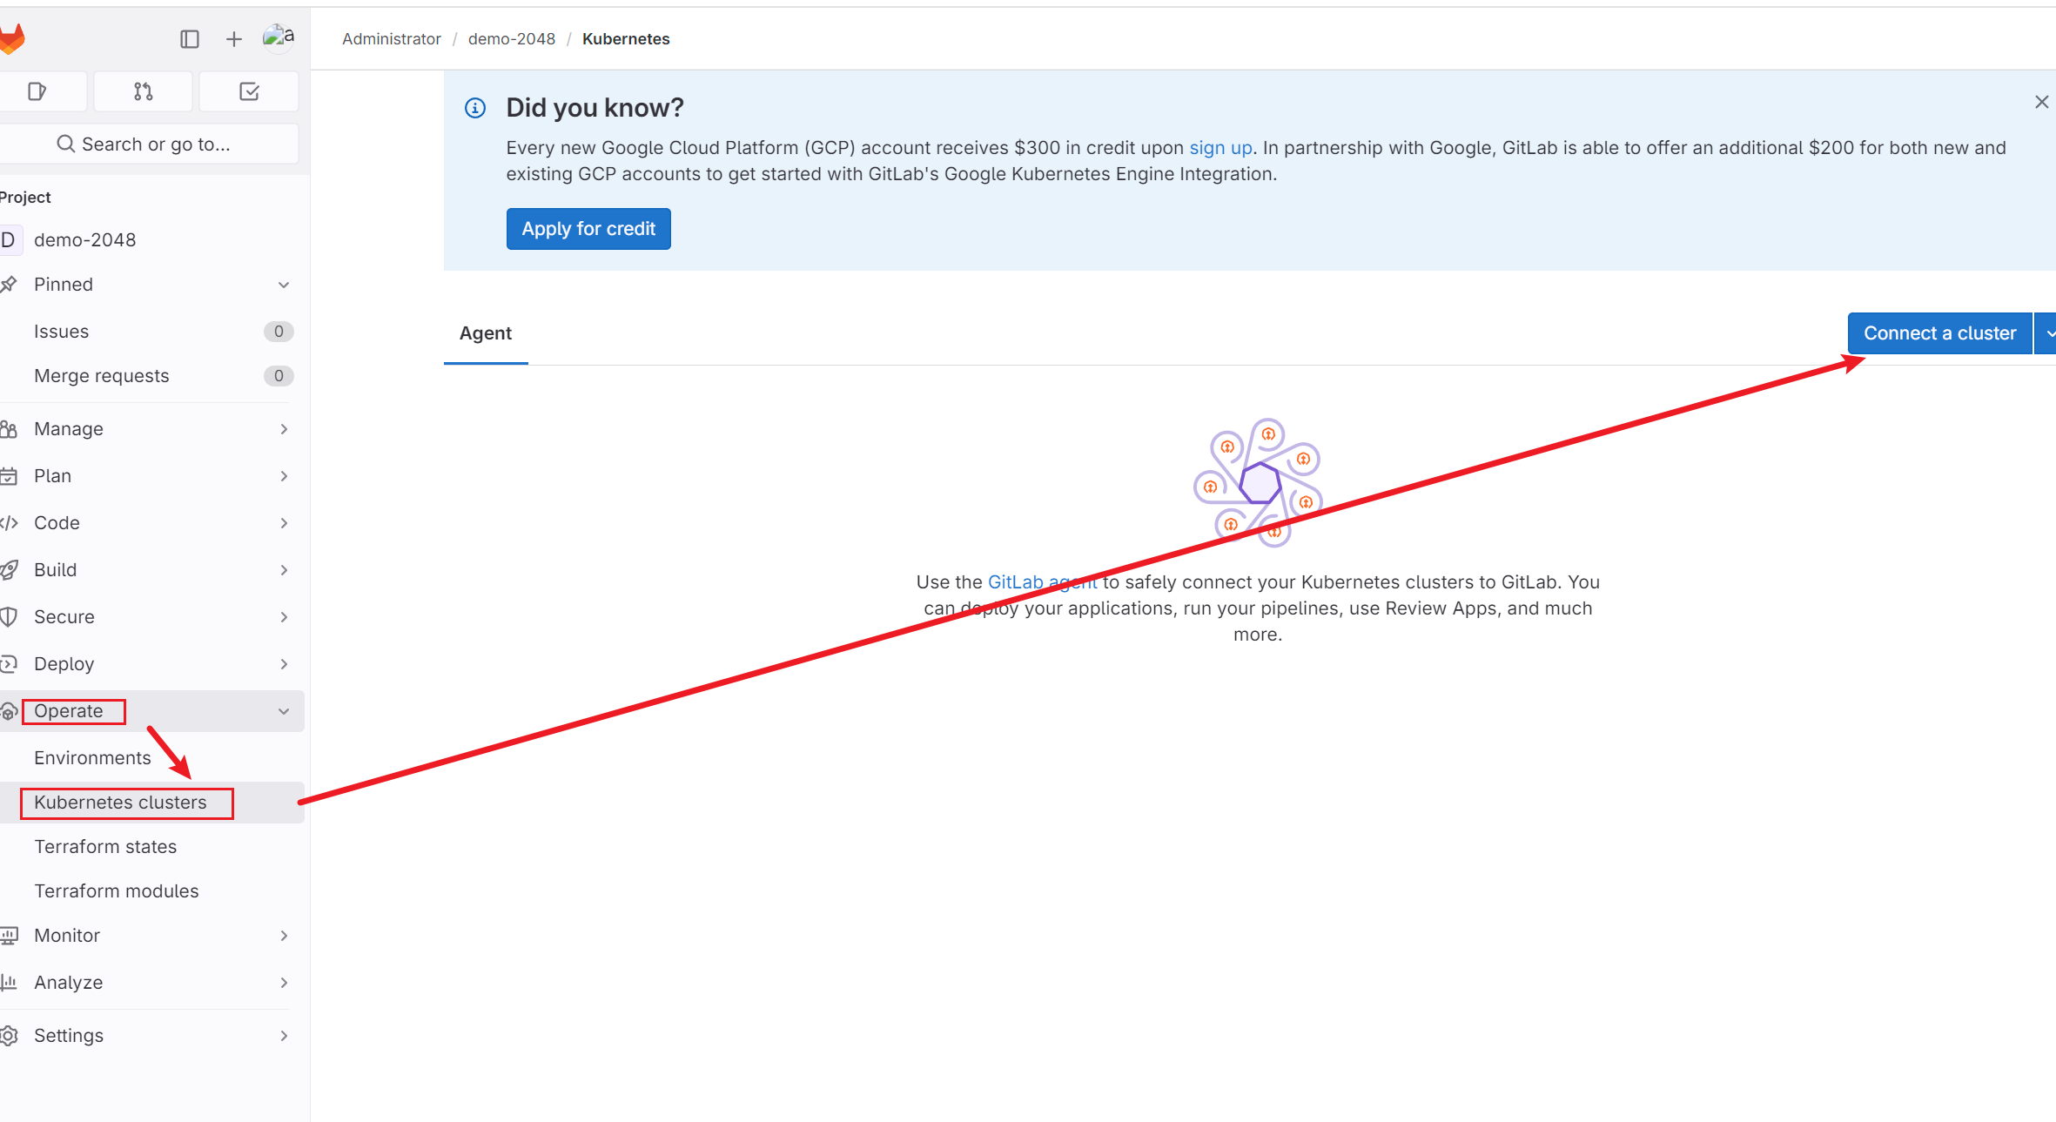Expand the Build menu
Viewport: 2056px width, 1122px height.
pos(152,569)
